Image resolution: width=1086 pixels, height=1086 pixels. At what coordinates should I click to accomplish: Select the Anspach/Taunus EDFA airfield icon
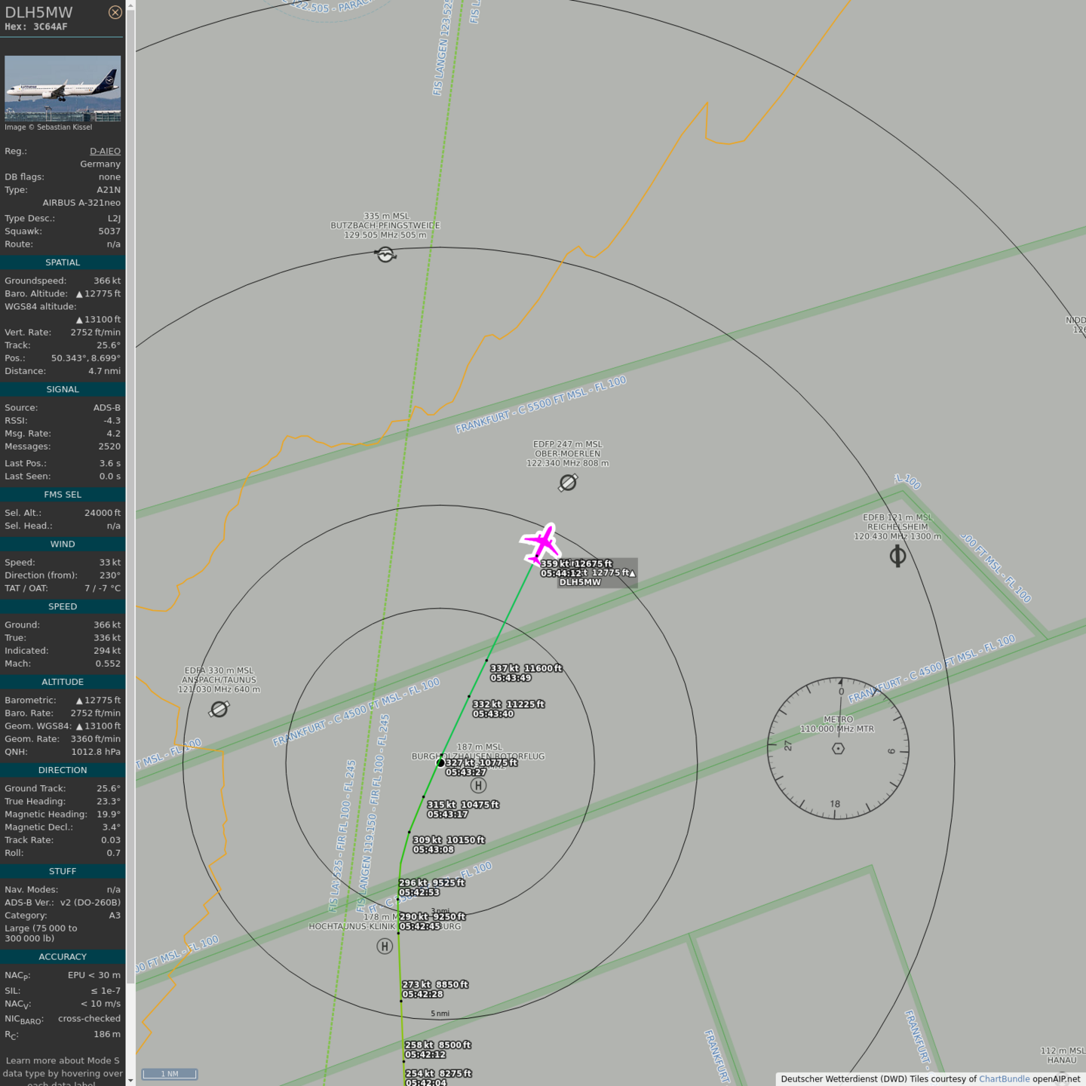pyautogui.click(x=219, y=709)
